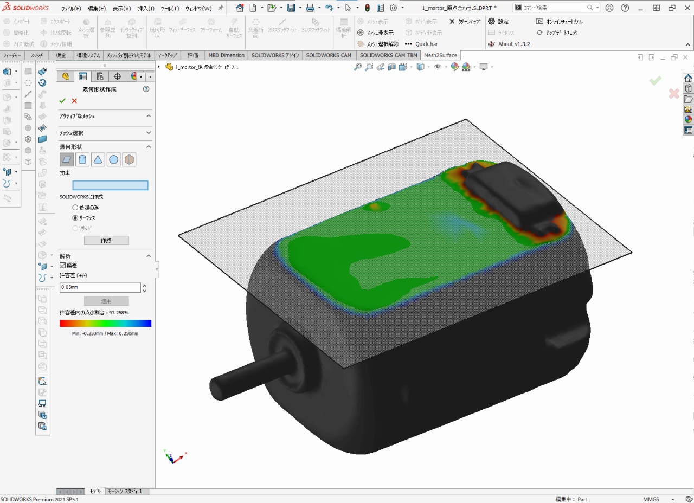Click the Rebuild traffic light icon

(x=367, y=8)
